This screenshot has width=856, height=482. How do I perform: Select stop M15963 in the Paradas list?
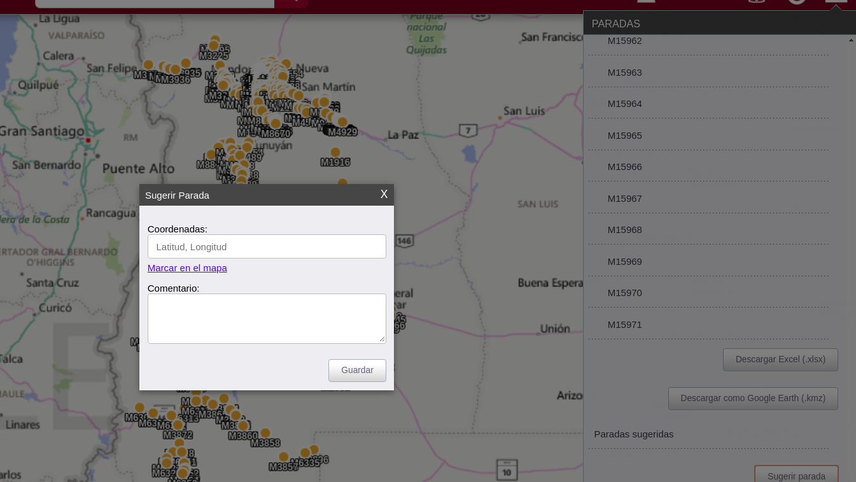point(625,73)
